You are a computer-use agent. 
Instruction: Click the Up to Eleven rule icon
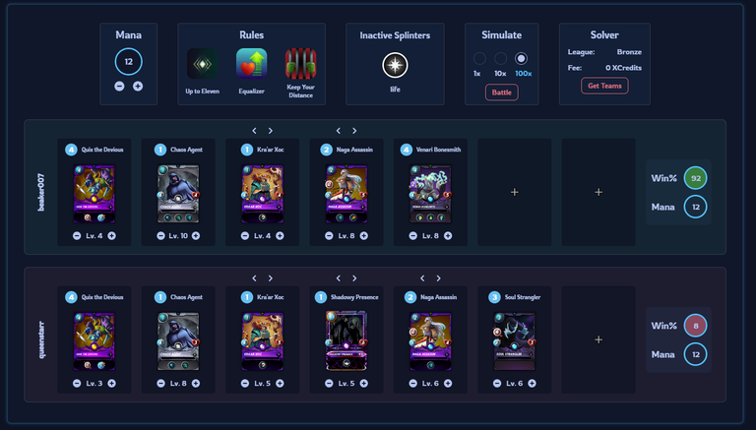click(203, 64)
